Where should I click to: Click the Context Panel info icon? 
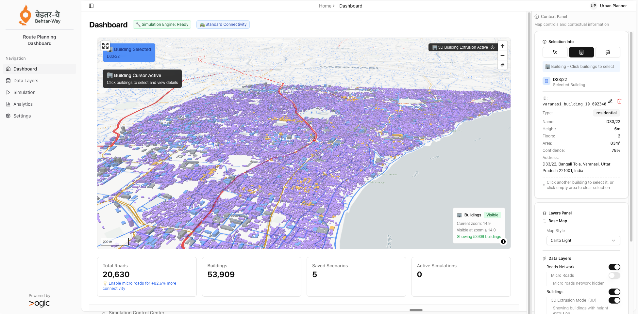click(537, 17)
